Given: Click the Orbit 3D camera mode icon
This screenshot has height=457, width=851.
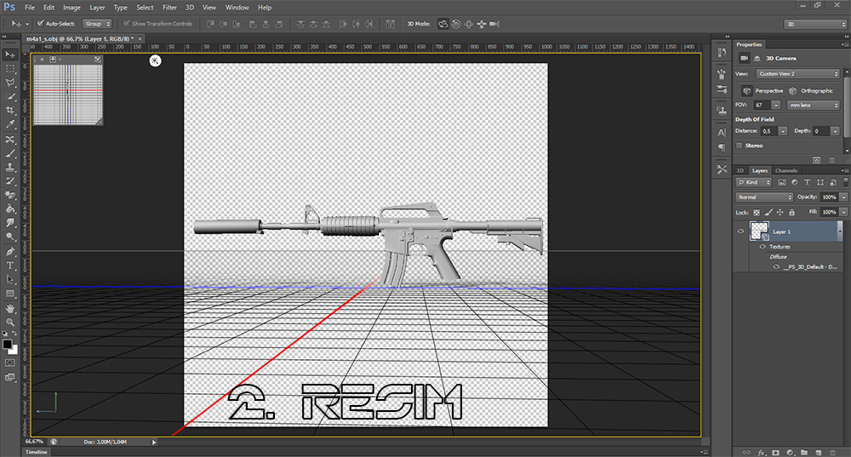Looking at the screenshot, I should 443,24.
